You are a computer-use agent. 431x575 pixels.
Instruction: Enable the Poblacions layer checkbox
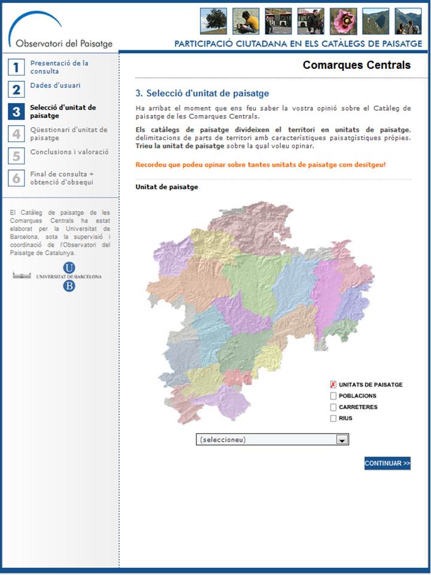[333, 396]
